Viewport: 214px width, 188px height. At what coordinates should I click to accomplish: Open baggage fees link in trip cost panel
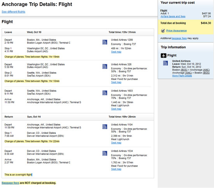tap(179, 38)
